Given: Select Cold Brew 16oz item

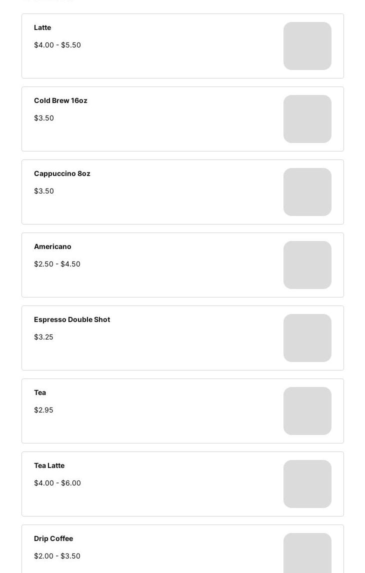Looking at the screenshot, I should click(x=60, y=100).
